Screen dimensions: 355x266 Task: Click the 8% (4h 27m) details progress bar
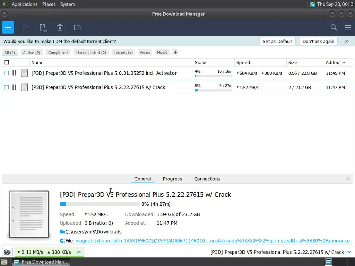99,204
